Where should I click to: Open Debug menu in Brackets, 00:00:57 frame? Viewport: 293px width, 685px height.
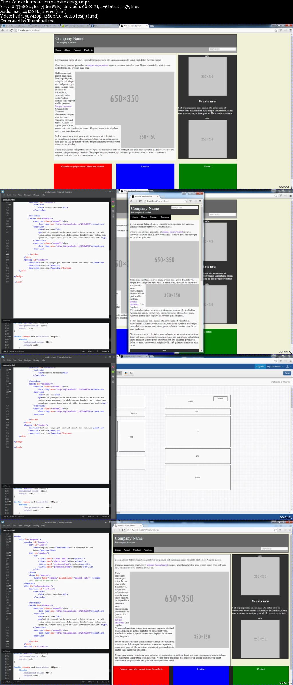click(x=36, y=195)
